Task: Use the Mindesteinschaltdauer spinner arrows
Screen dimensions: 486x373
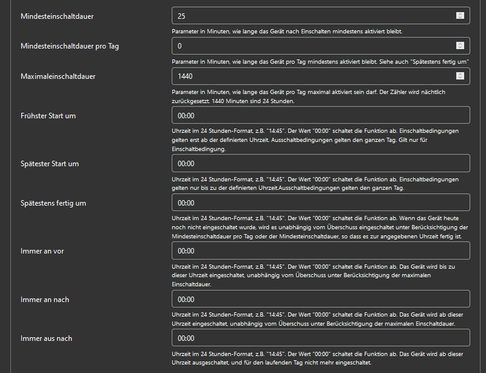Action: coord(460,16)
